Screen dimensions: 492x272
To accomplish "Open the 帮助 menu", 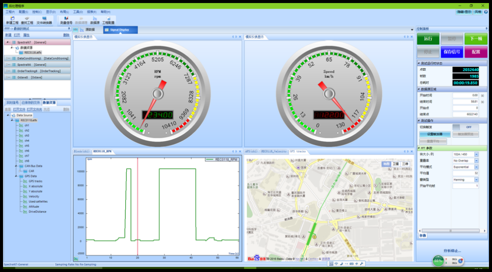I will click(x=105, y=12).
